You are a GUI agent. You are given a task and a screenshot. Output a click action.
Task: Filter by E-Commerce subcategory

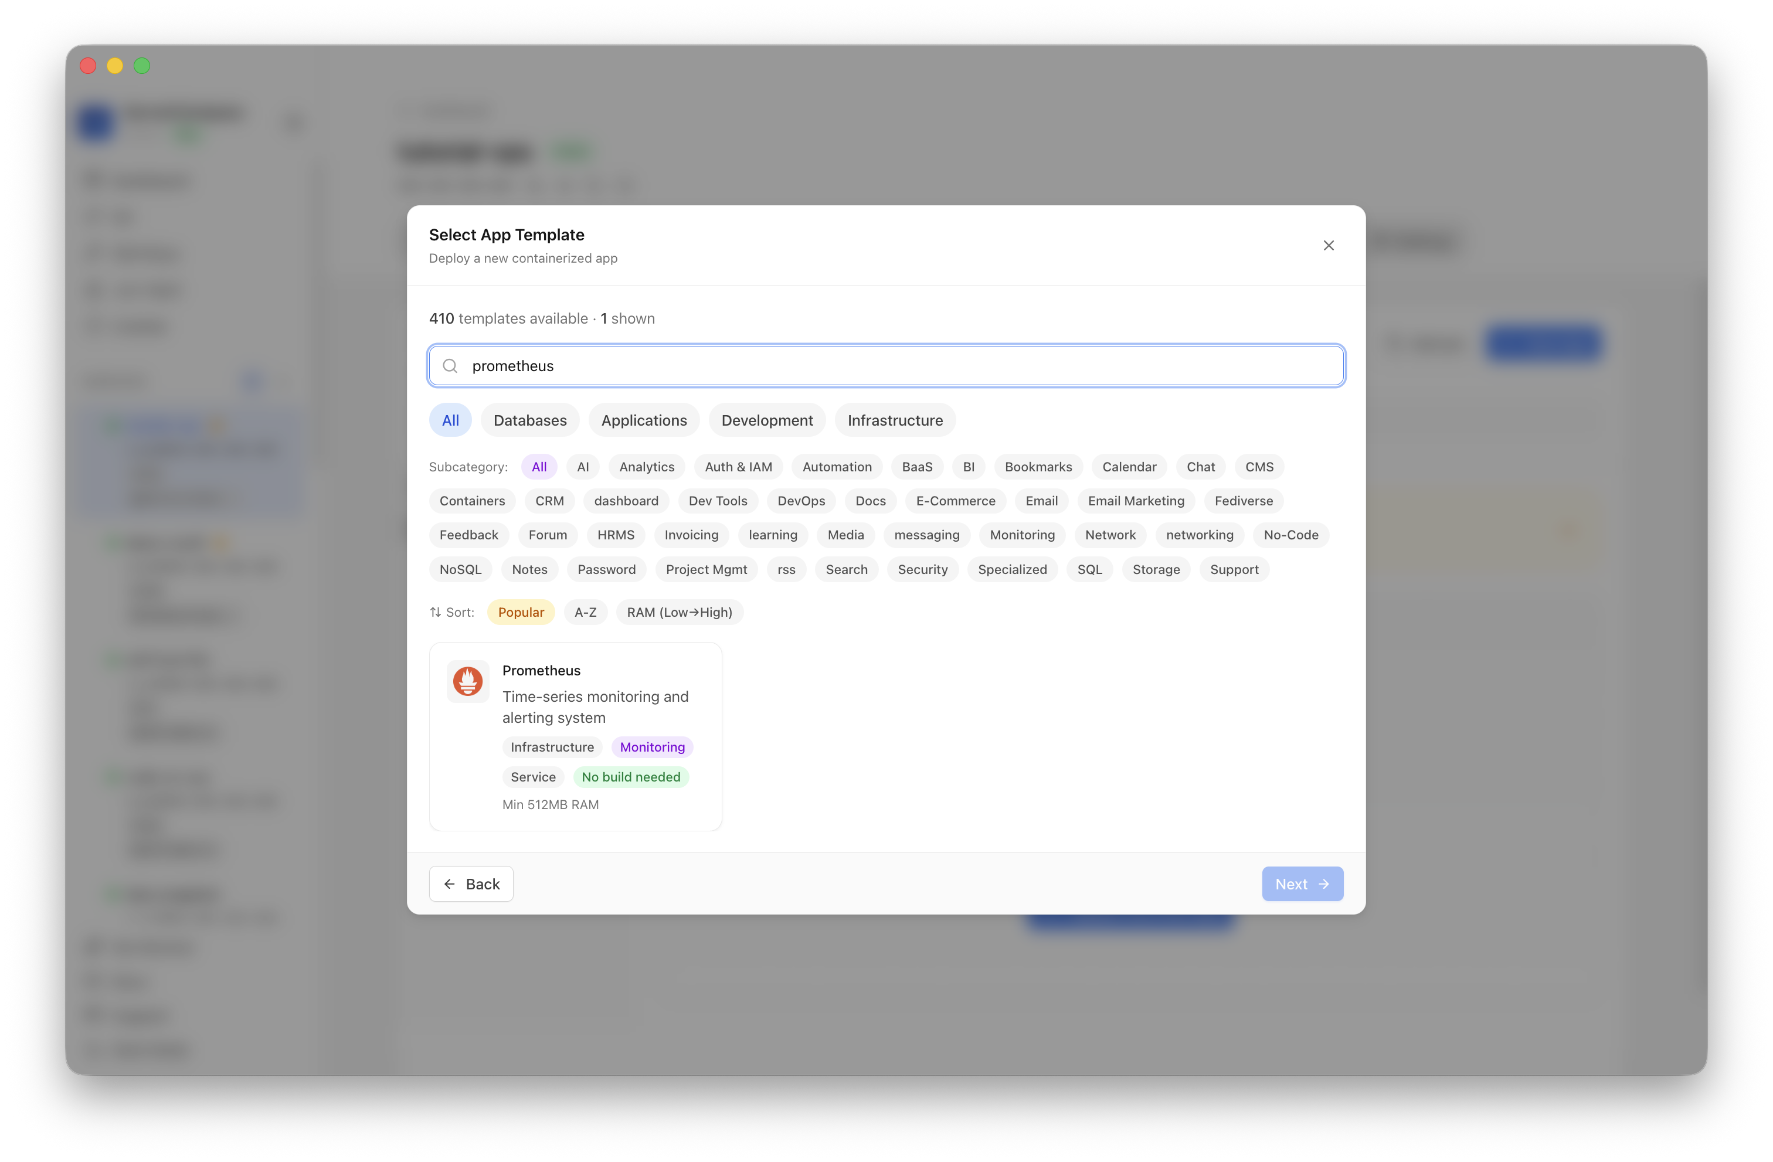[x=955, y=501]
